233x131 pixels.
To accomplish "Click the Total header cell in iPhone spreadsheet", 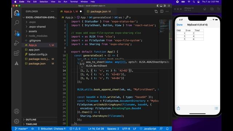I will [x=199, y=30].
